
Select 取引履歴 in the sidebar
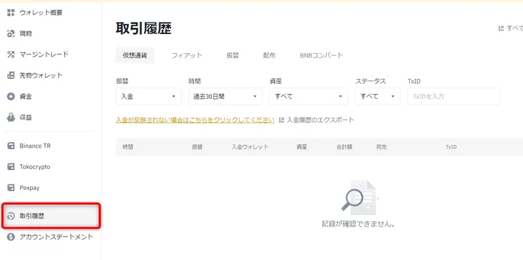click(x=50, y=216)
